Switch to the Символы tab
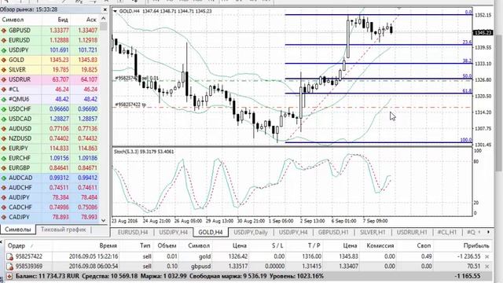The width and height of the screenshot is (503, 283). coord(18,230)
